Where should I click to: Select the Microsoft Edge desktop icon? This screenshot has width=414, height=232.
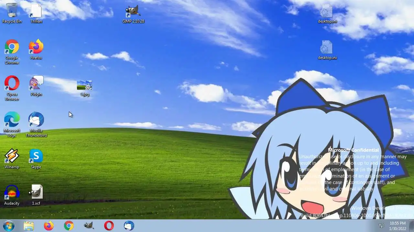(12, 125)
